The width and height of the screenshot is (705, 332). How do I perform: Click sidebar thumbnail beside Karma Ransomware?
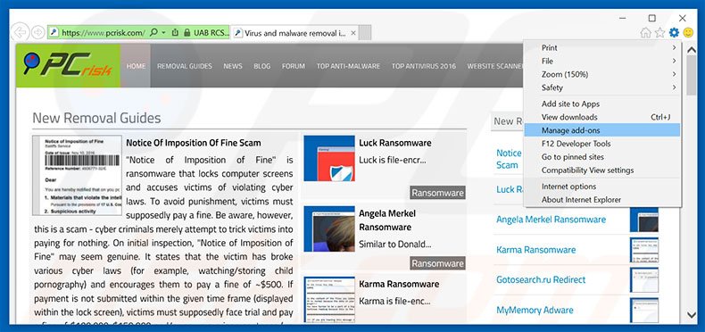(643, 250)
